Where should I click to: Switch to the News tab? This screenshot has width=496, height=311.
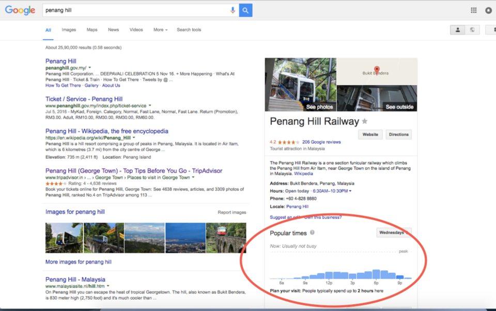tap(113, 30)
